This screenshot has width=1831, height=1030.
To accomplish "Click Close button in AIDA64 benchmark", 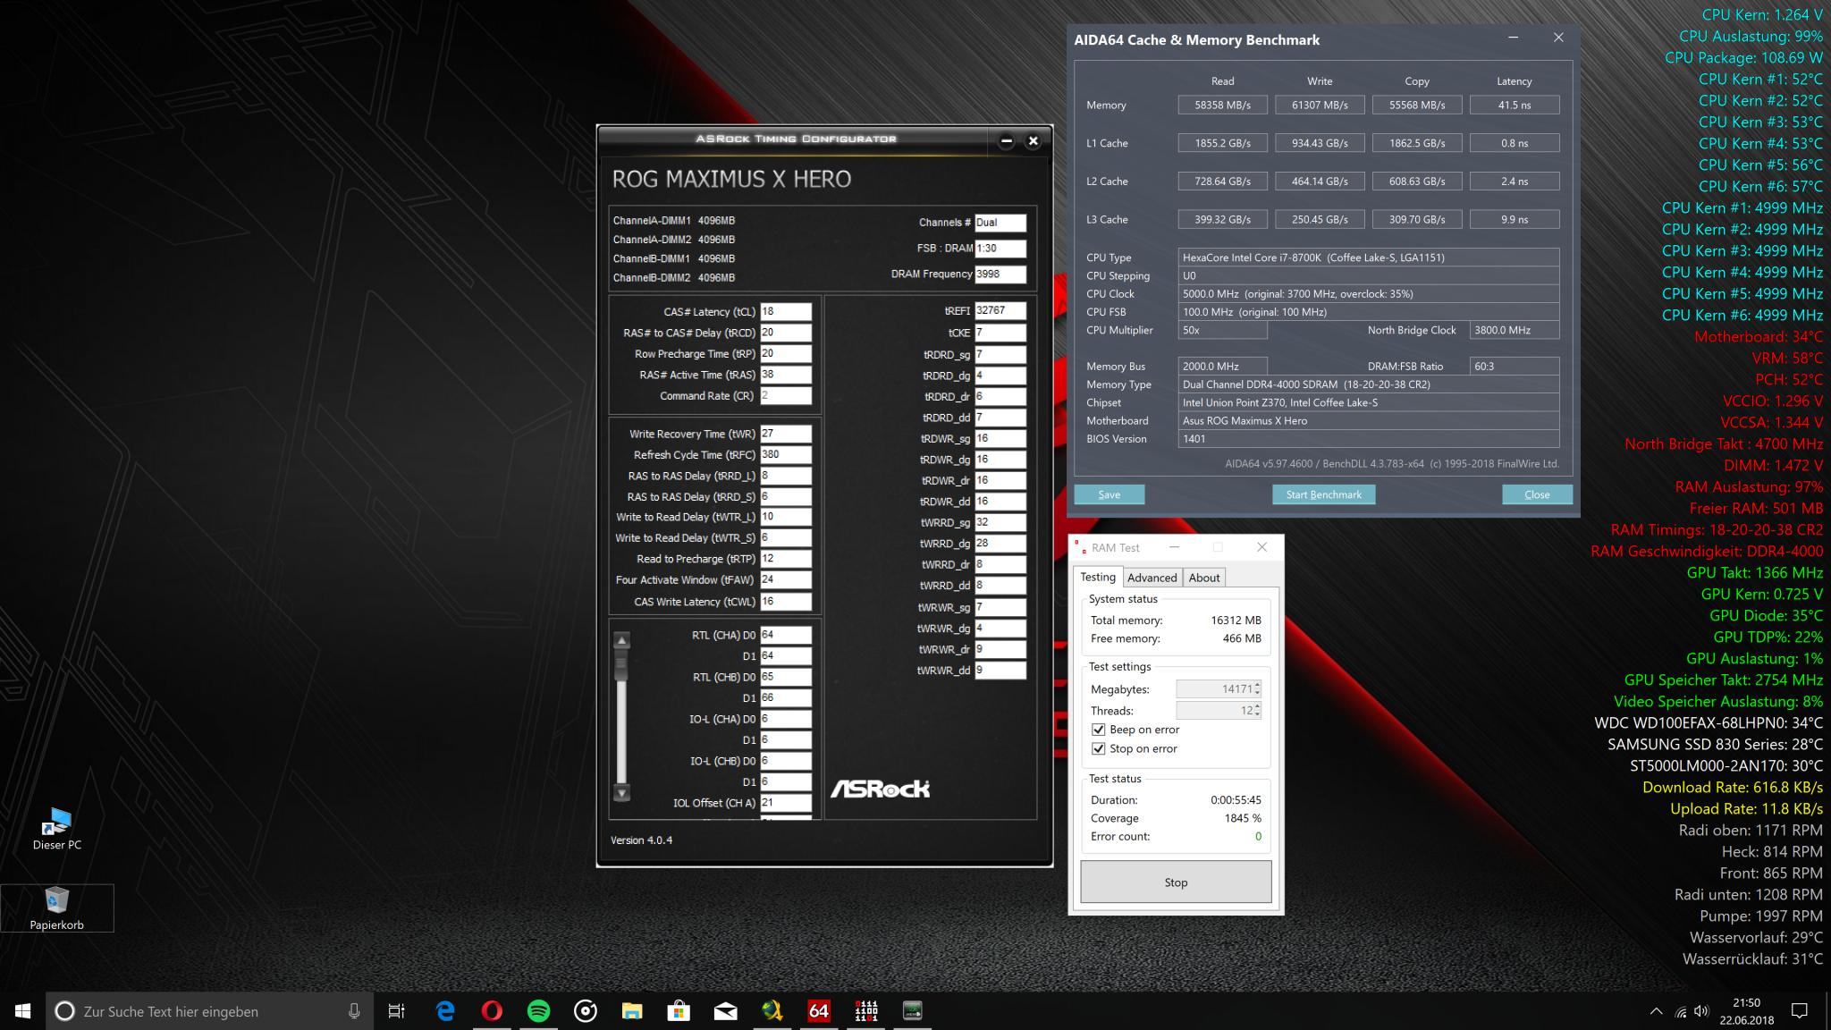I will coord(1537,494).
